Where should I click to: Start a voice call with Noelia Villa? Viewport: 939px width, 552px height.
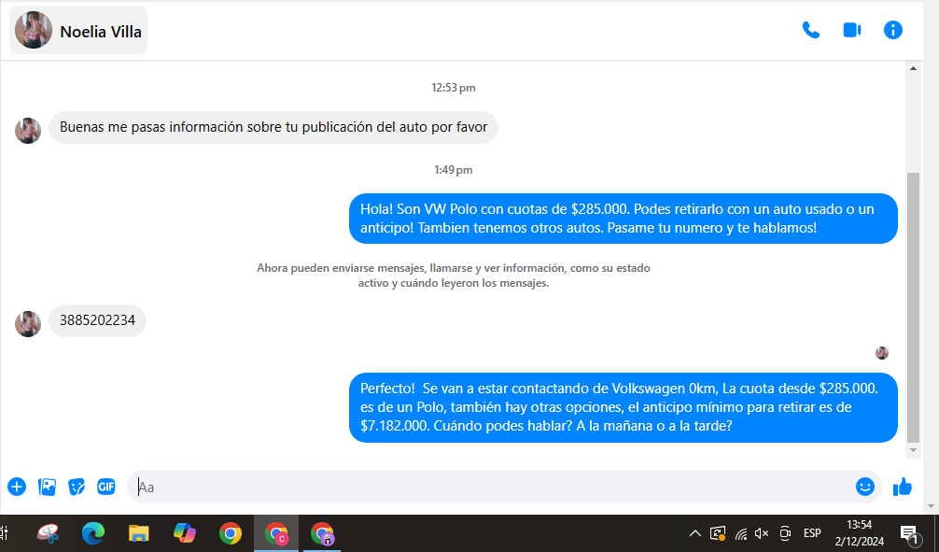[x=810, y=30]
